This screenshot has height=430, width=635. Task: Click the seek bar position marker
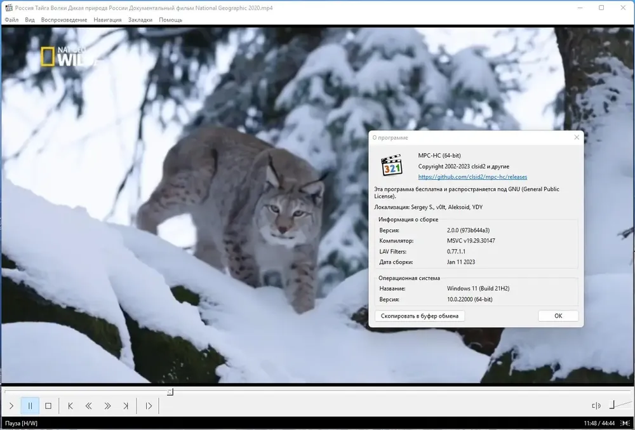(x=170, y=392)
